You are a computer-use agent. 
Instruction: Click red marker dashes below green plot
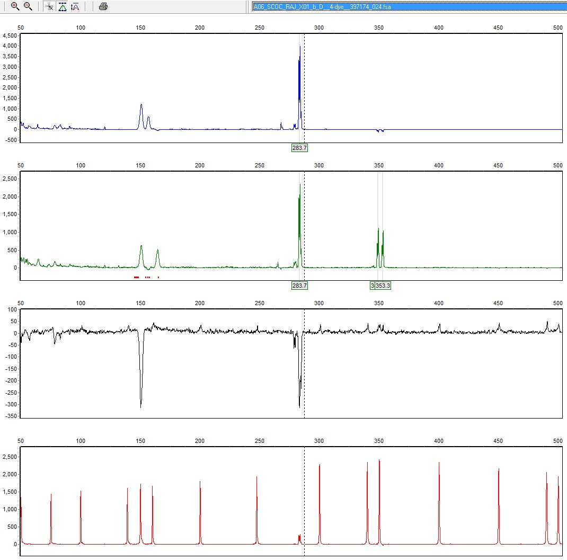137,277
